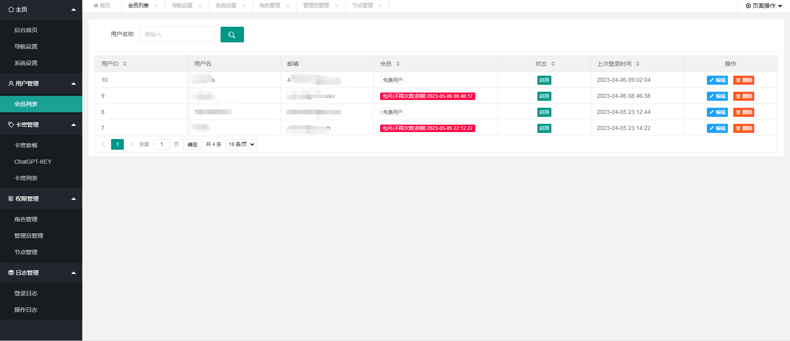Focus the 用户名称 search input
Image resolution: width=790 pixels, height=341 pixels.
tap(177, 34)
